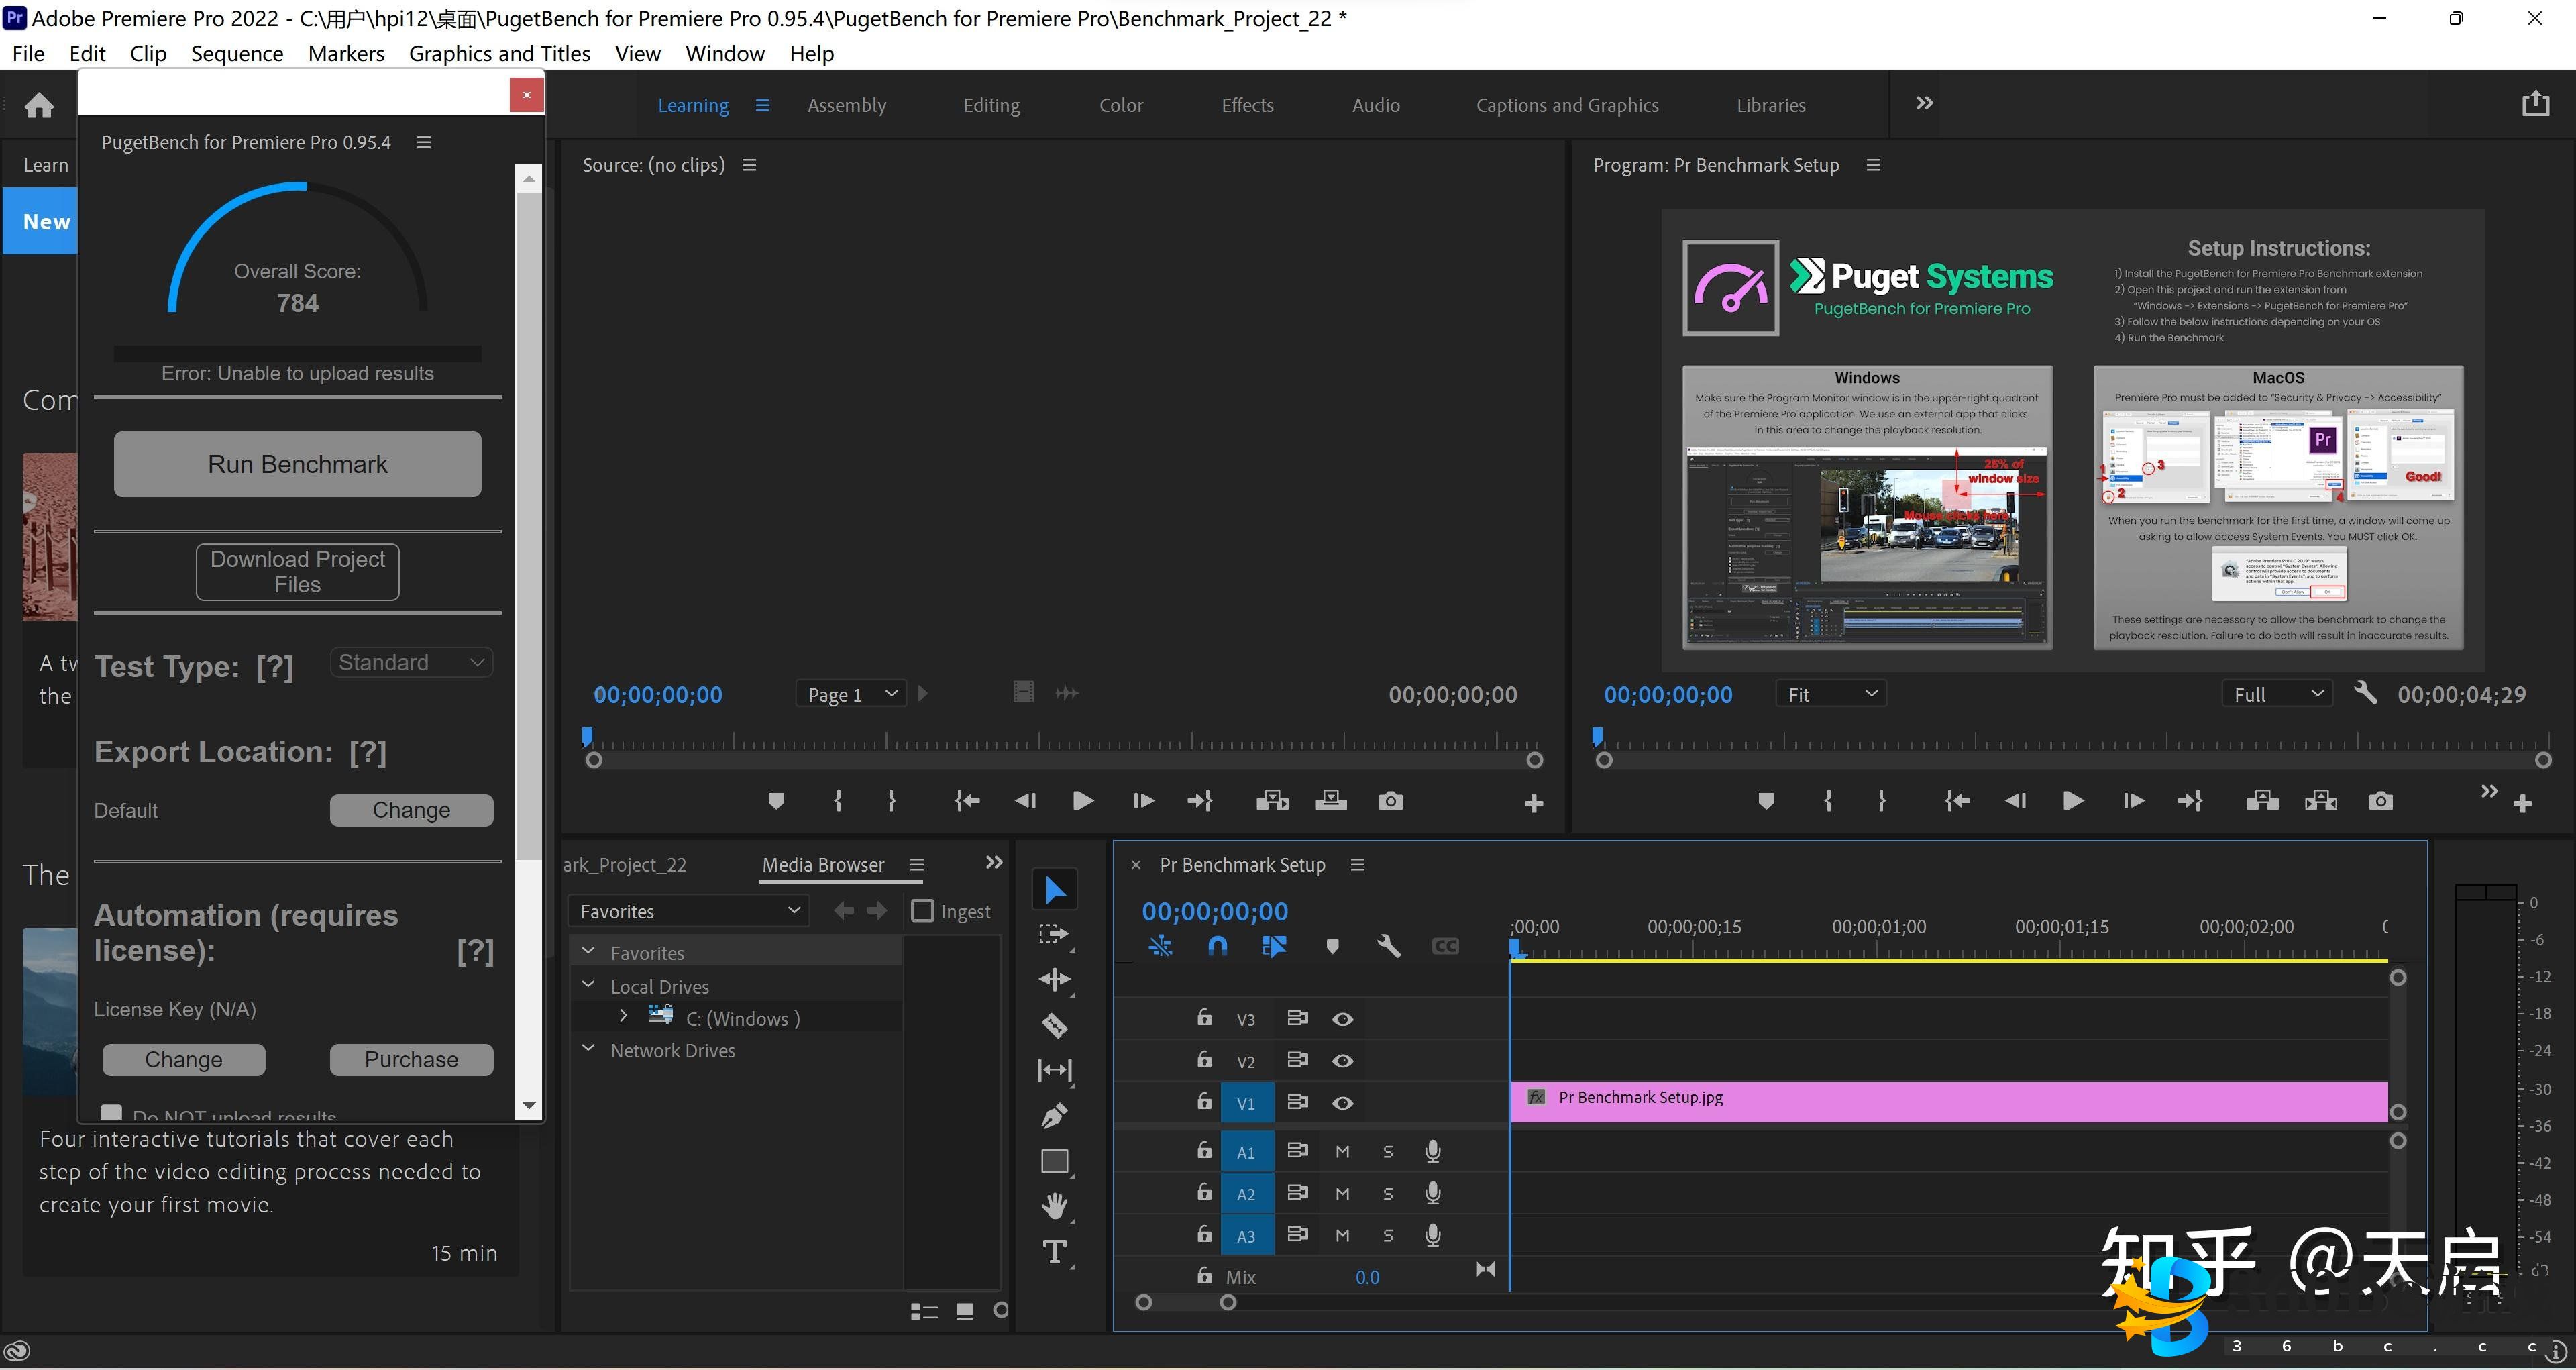Screen dimensions: 2576x1370
Task: Select the Razor tool in toolbar
Action: pos(1054,1025)
